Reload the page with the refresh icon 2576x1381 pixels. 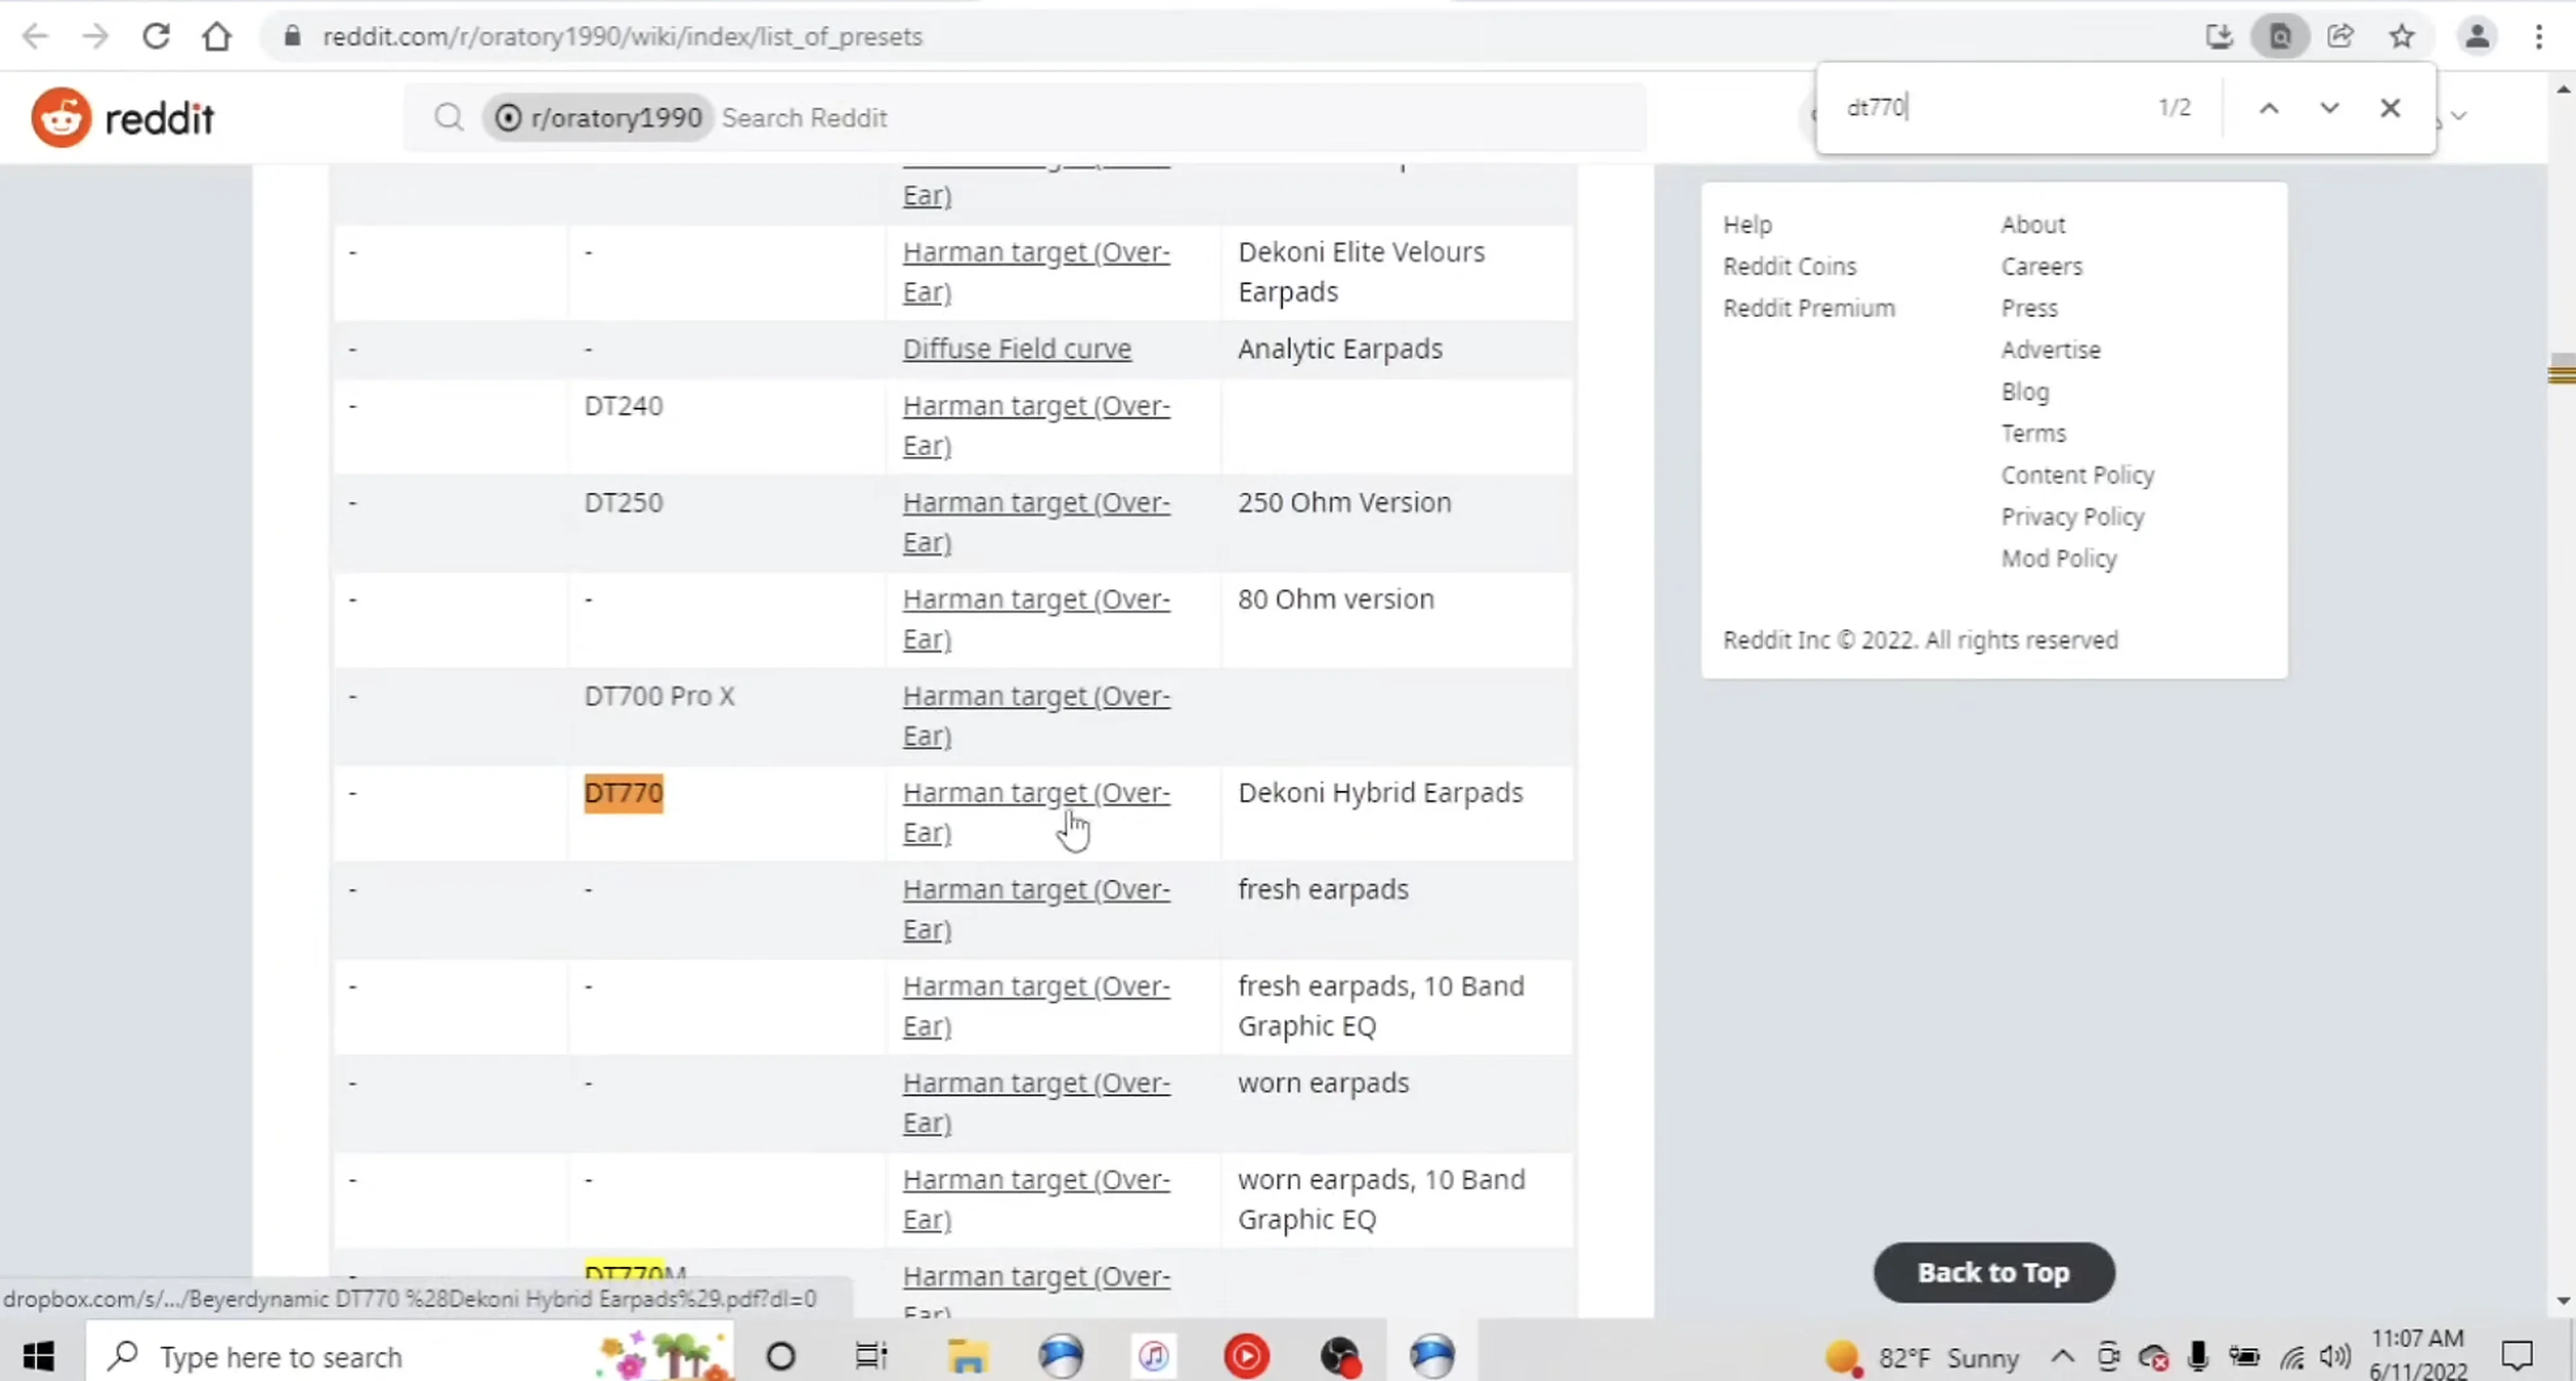coord(155,37)
